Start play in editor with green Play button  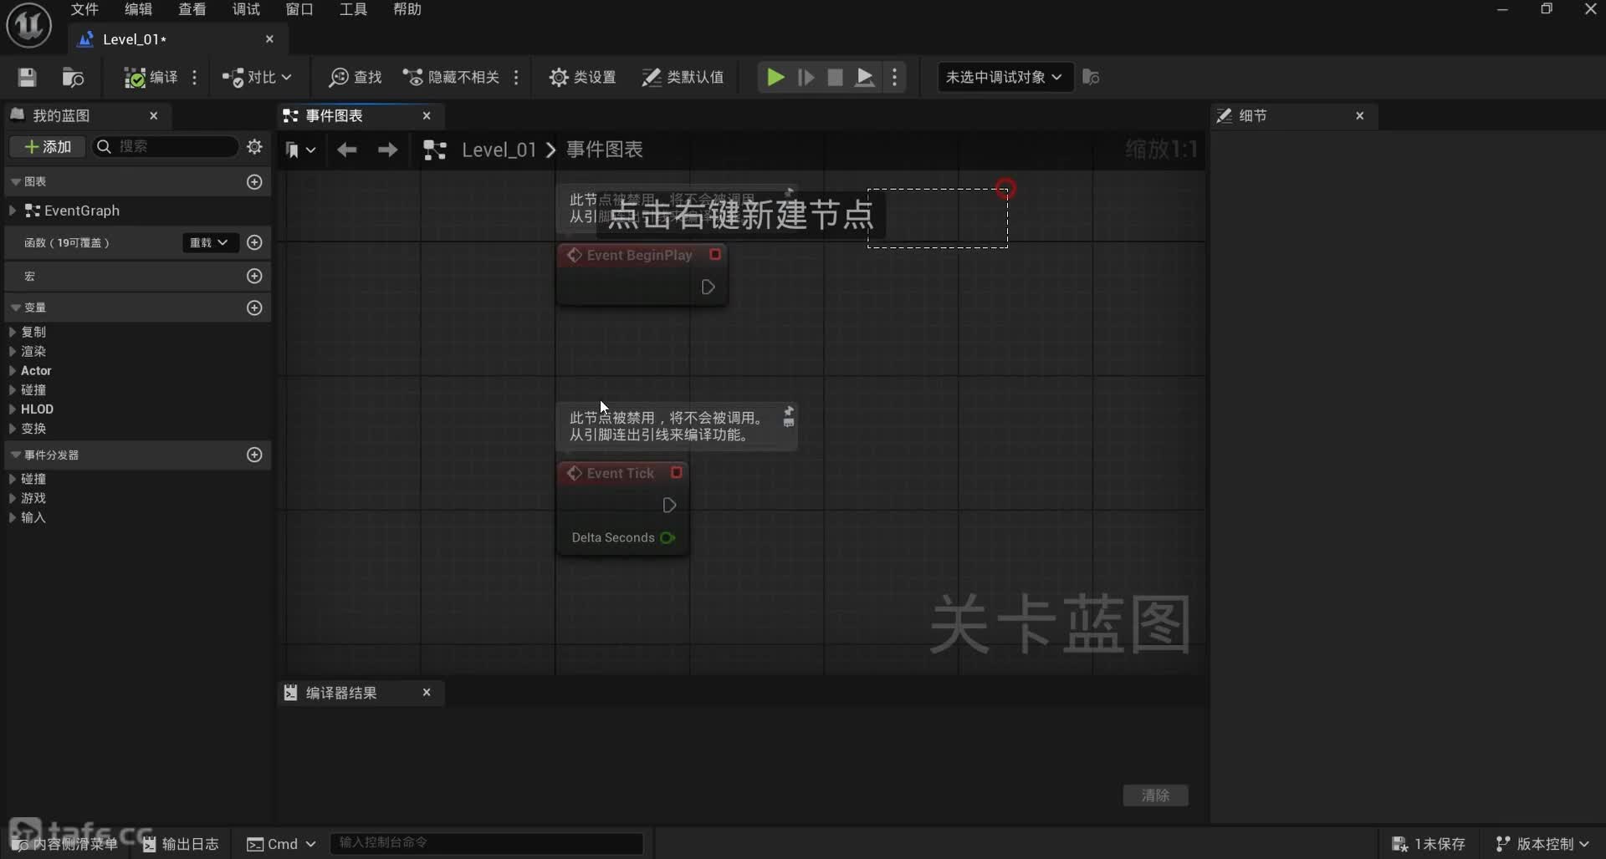(x=775, y=78)
